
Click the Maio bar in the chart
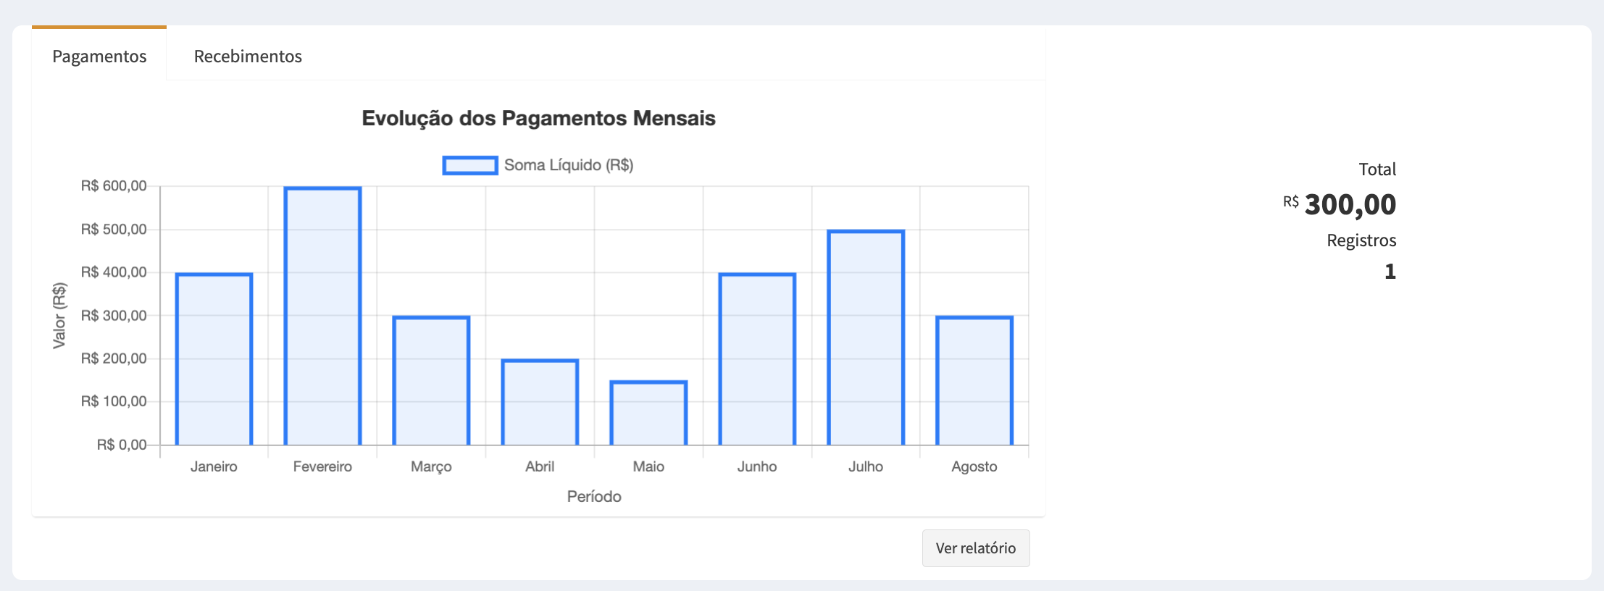click(648, 413)
